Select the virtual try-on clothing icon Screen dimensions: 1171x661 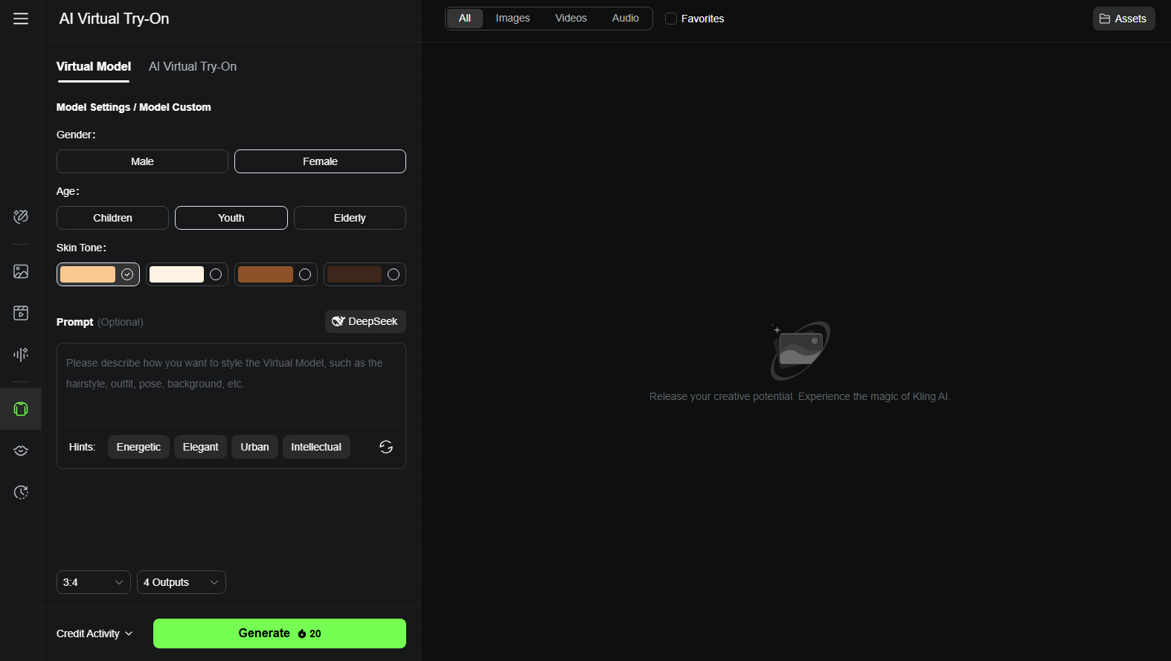tap(21, 409)
